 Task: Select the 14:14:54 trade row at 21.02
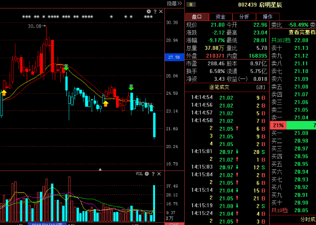click(228, 98)
